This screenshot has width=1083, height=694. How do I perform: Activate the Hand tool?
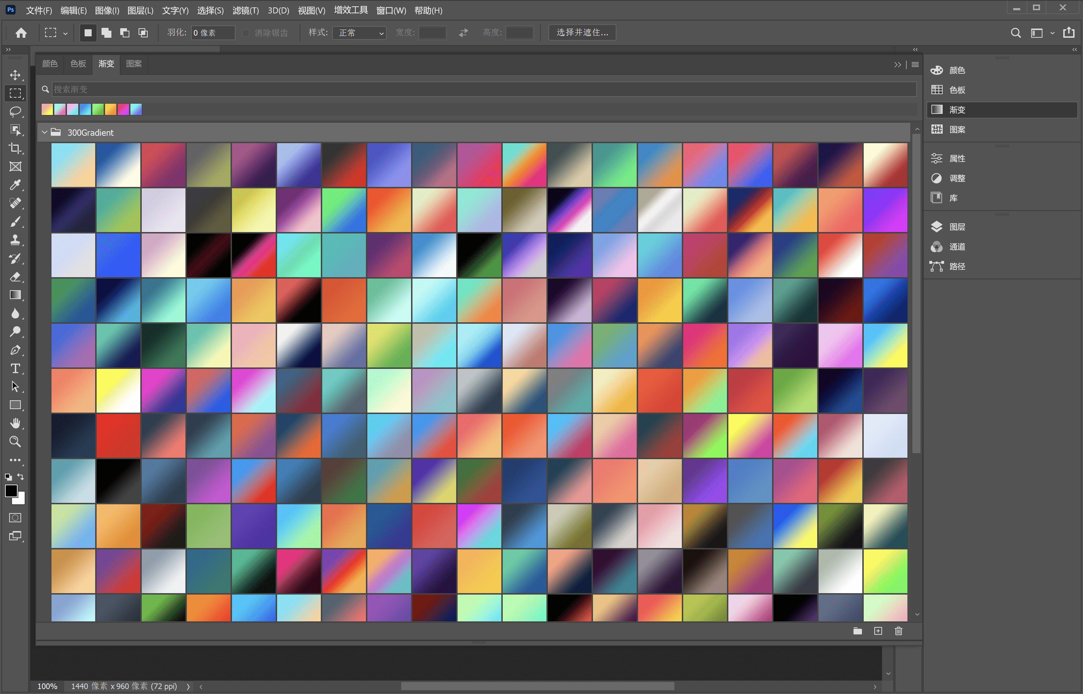point(15,423)
